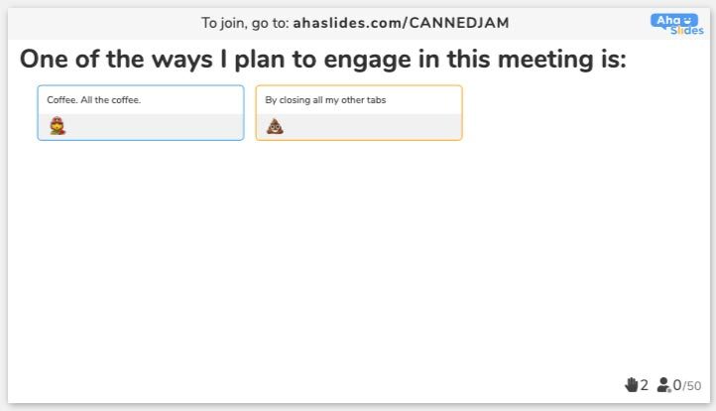Click the slide heading about engaging in meeting

click(x=323, y=60)
